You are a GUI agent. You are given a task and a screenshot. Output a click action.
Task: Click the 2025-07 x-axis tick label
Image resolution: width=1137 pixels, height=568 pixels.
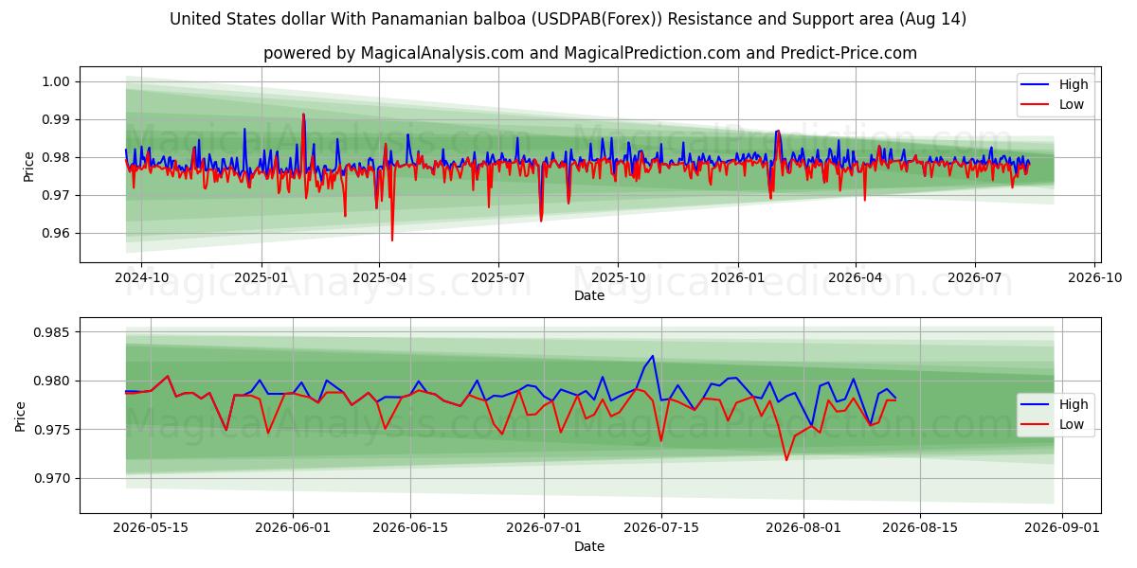point(498,278)
